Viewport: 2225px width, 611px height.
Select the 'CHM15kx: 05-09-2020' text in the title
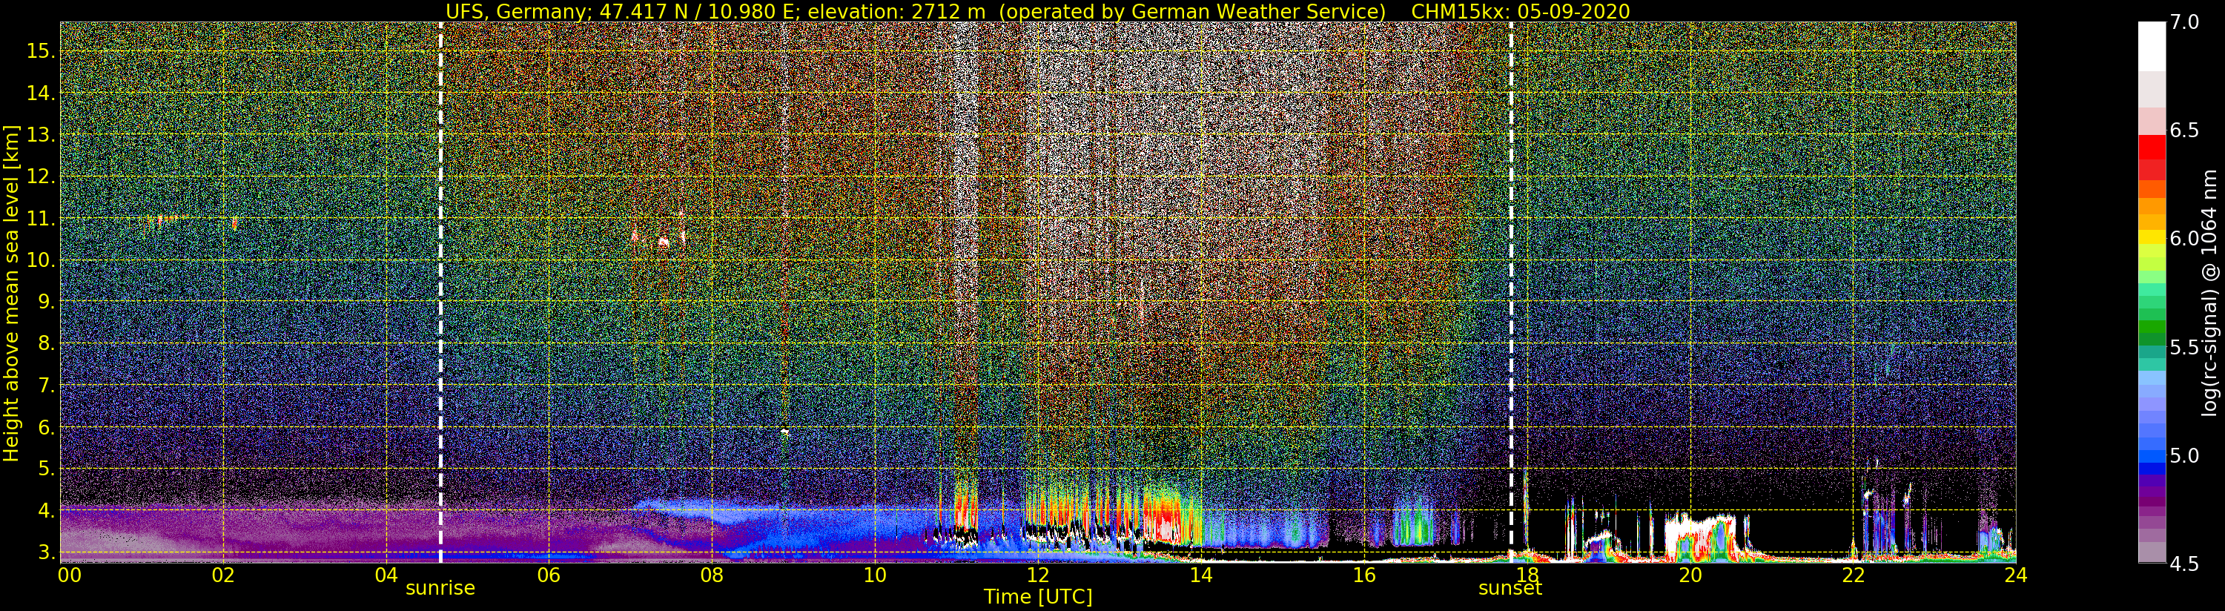[1521, 11]
